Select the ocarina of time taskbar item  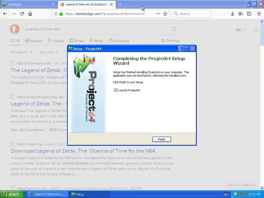pos(48,194)
